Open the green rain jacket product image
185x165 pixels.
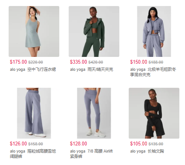(x=94, y=31)
